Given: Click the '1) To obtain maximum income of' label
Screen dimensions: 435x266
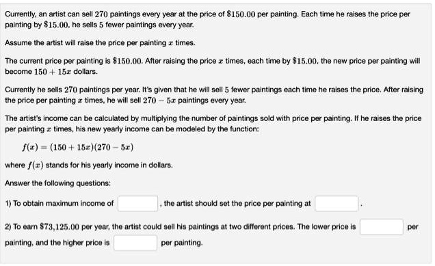Looking at the screenshot, I should [60, 204].
